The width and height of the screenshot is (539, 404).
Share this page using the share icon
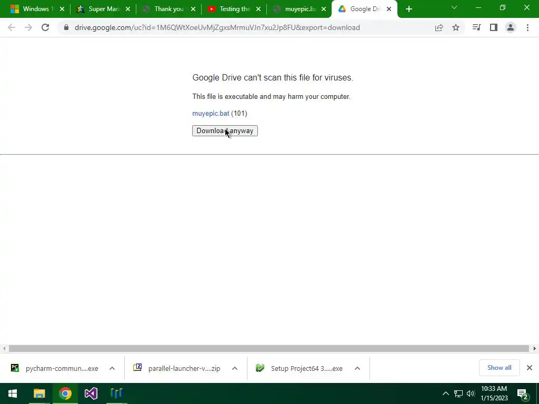pos(439,27)
